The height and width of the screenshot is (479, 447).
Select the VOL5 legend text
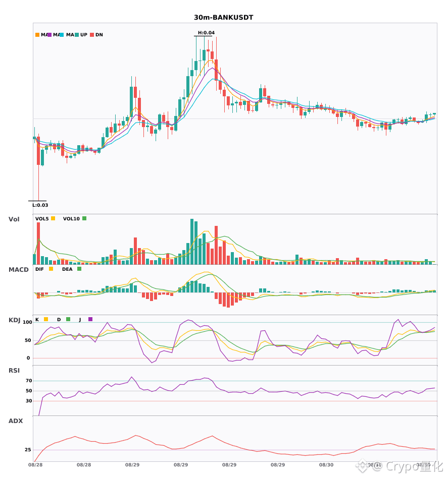tap(42, 219)
